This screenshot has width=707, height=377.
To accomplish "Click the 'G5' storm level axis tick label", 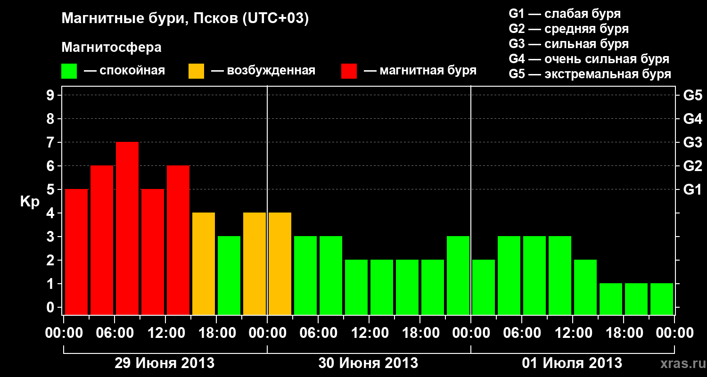I will [693, 96].
